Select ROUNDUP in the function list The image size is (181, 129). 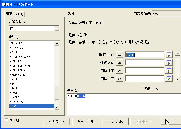pos(32,70)
